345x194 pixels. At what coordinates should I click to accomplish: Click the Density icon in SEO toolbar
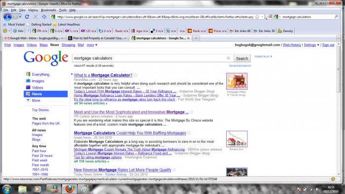285,31
